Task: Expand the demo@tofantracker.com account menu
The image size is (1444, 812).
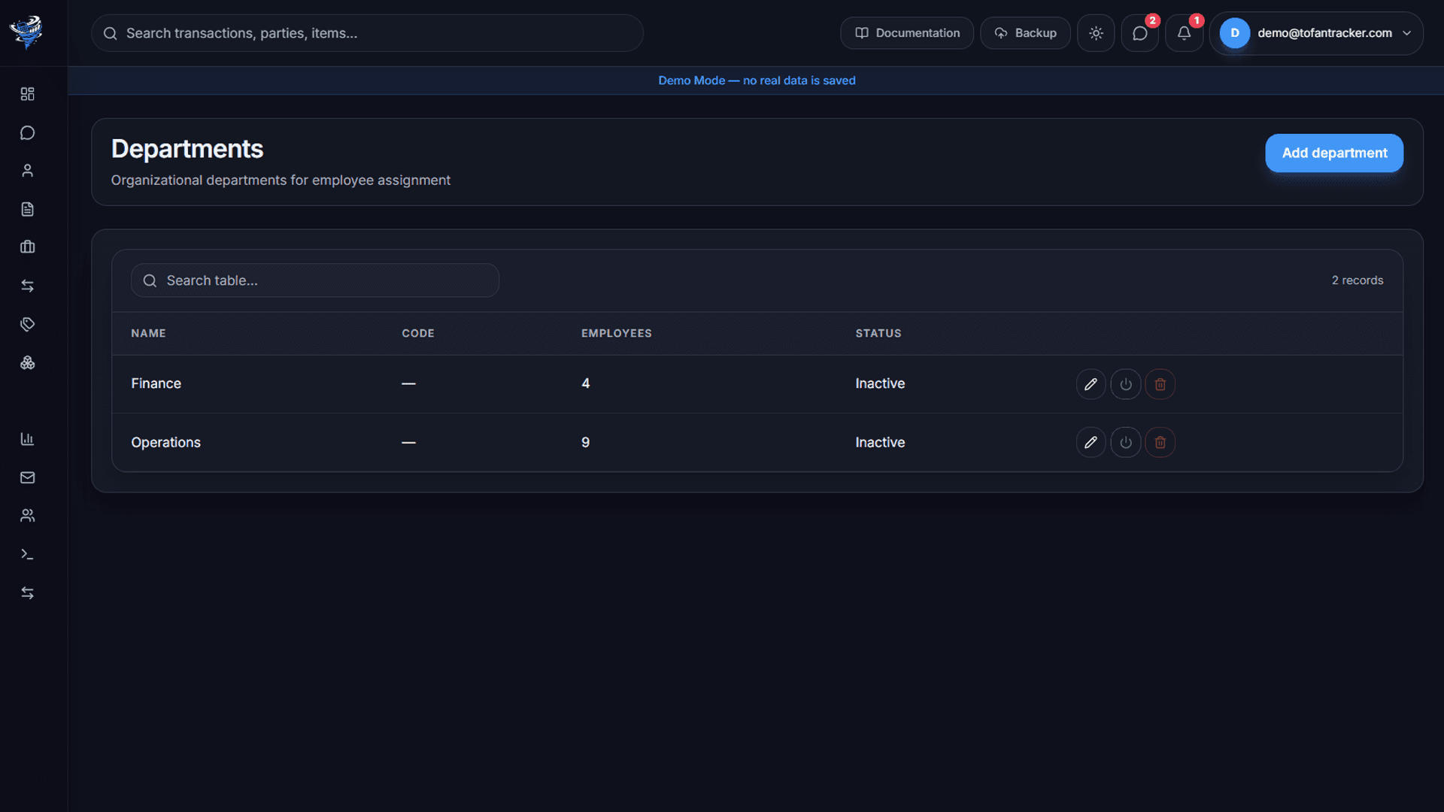Action: [x=1316, y=33]
